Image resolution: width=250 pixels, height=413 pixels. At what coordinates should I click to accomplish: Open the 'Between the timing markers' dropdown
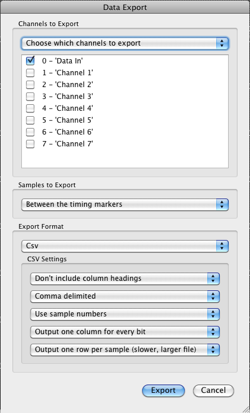click(125, 204)
